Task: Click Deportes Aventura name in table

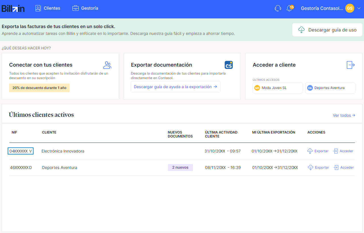Action: (60, 168)
